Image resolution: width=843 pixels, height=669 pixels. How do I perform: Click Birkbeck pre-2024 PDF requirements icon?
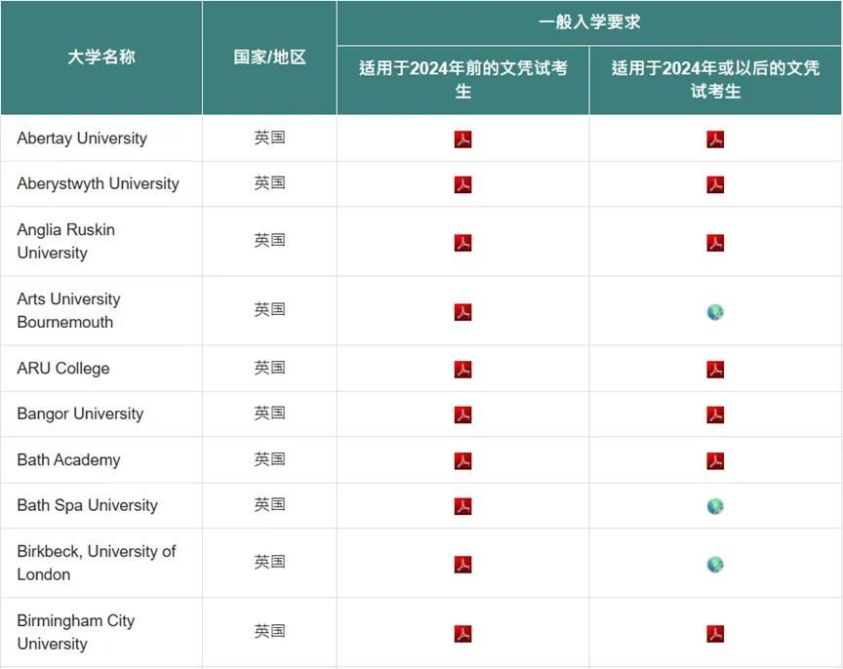(x=462, y=563)
